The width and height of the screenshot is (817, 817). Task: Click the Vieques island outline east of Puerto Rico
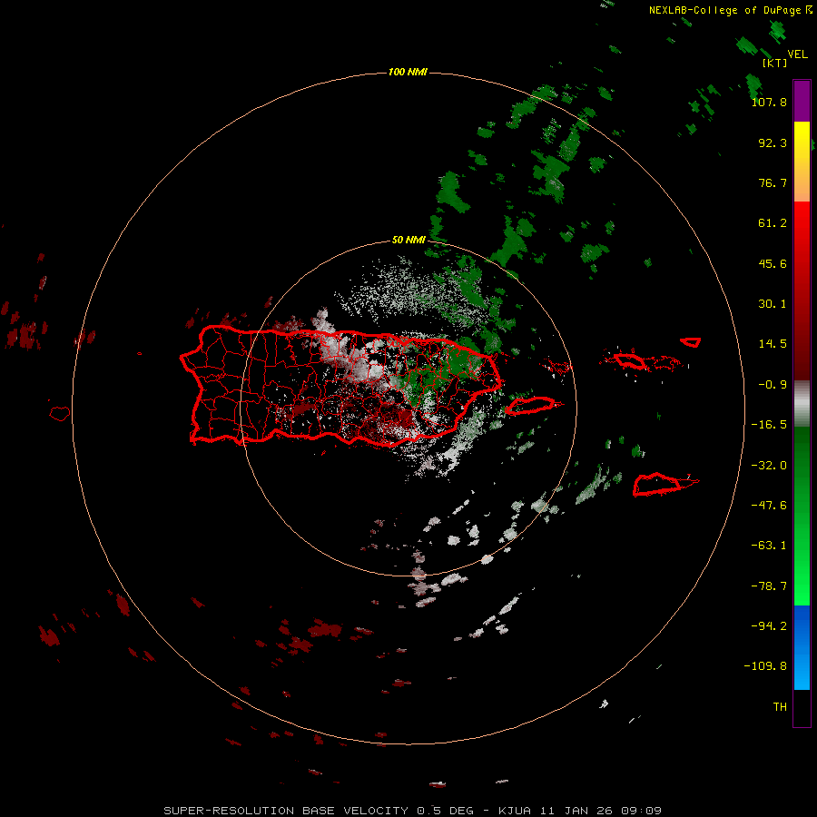tap(531, 406)
